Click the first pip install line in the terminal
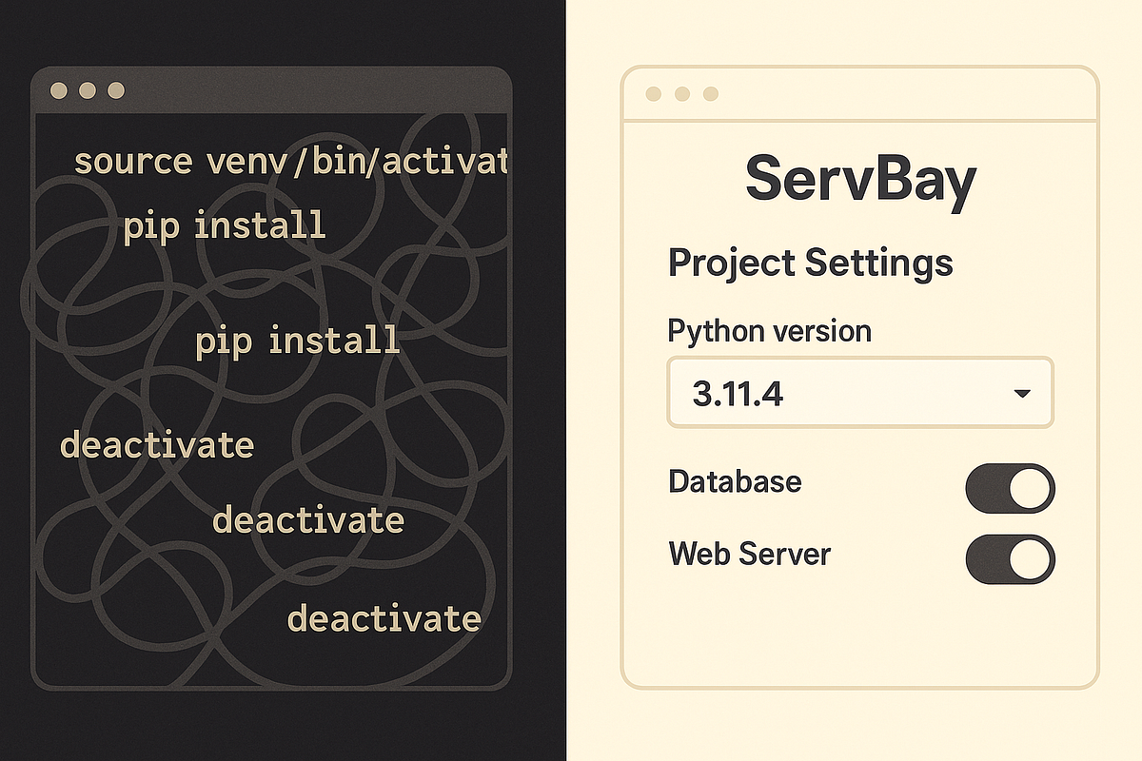The width and height of the screenshot is (1142, 761). [x=224, y=226]
